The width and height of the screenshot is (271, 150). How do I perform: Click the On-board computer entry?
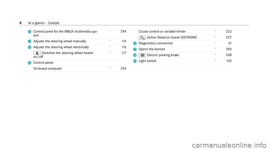tap(47, 69)
